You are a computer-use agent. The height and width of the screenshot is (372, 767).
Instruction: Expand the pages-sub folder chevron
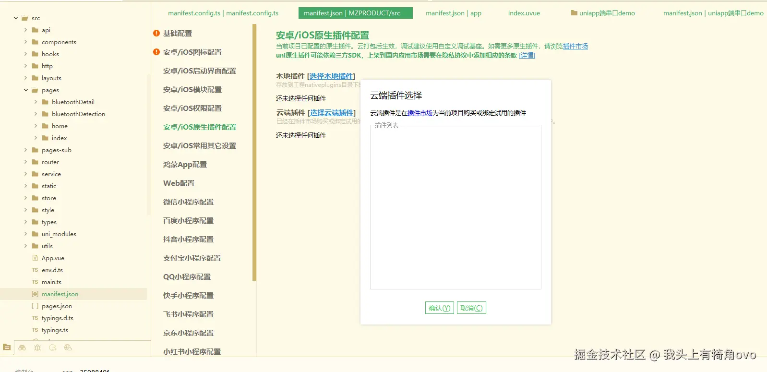(x=25, y=150)
